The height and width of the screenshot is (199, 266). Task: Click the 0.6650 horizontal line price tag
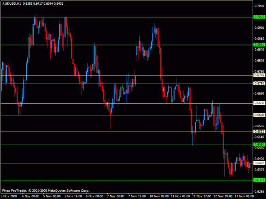(259, 103)
